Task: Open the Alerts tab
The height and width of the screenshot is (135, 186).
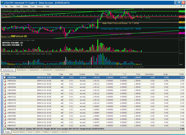Action: tap(38, 132)
